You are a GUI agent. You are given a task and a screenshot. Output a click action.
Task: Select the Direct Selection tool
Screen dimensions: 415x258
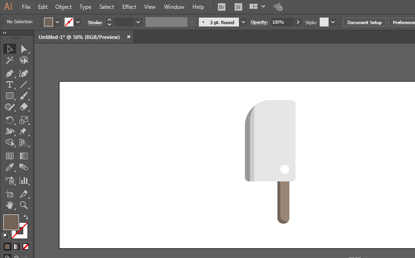point(24,49)
